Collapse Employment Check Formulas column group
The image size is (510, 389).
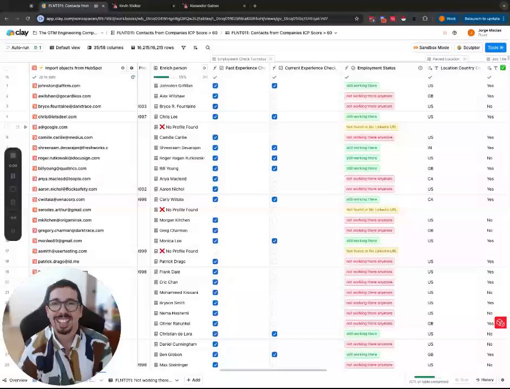point(271,59)
